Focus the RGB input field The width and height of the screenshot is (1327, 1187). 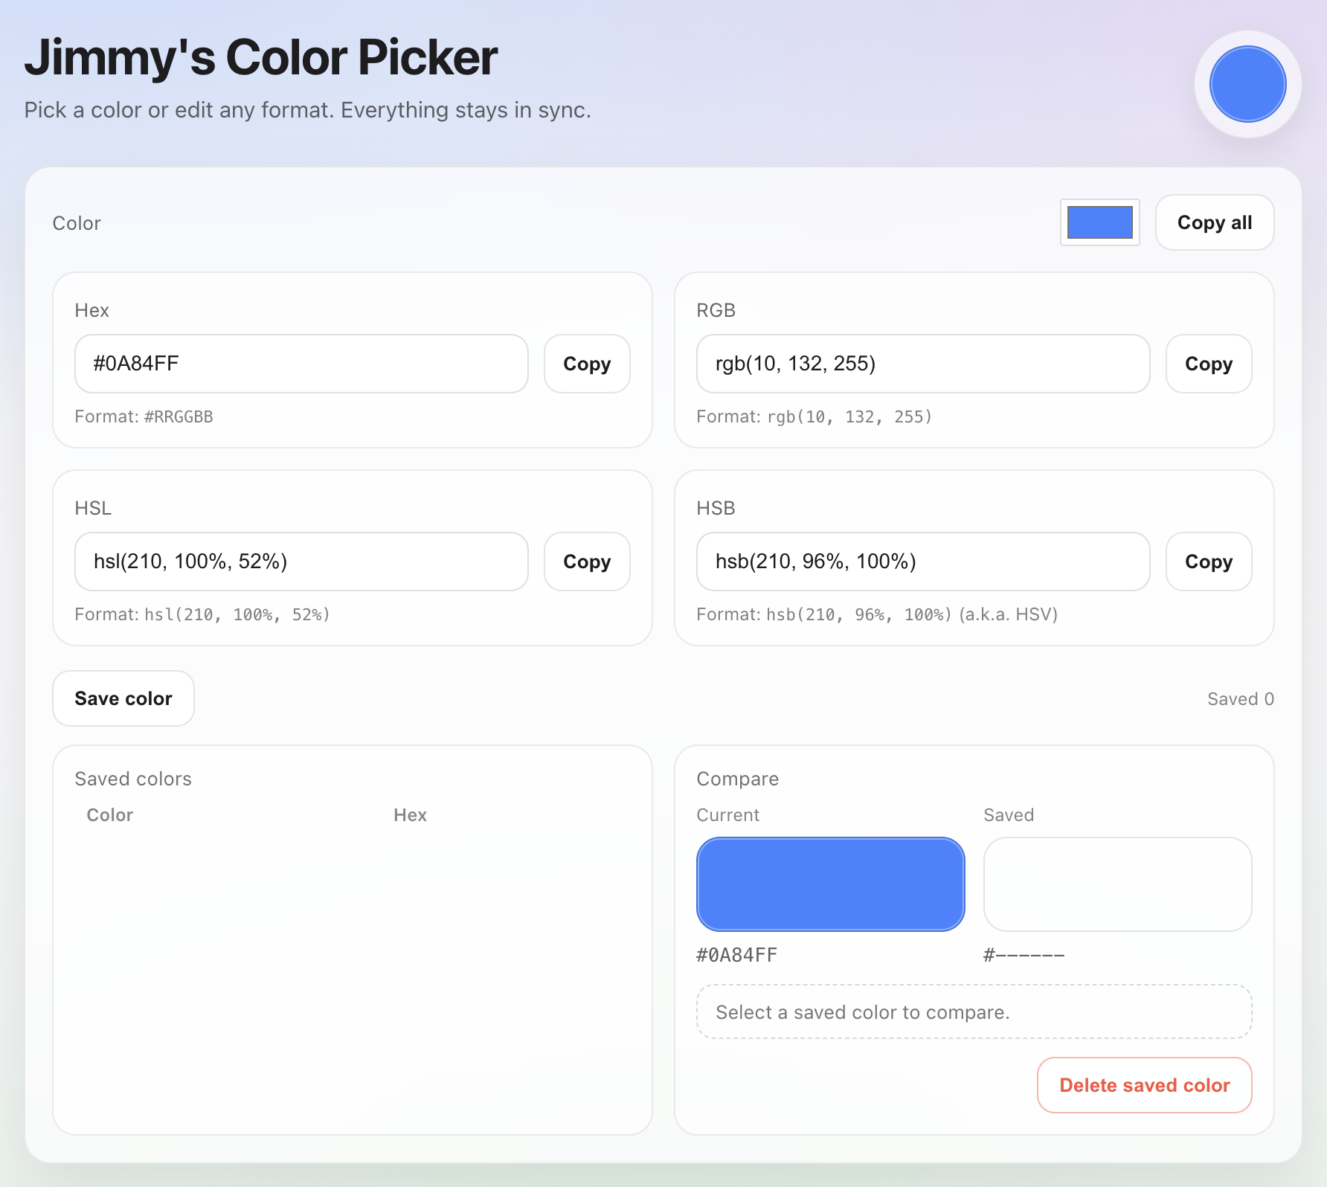923,364
